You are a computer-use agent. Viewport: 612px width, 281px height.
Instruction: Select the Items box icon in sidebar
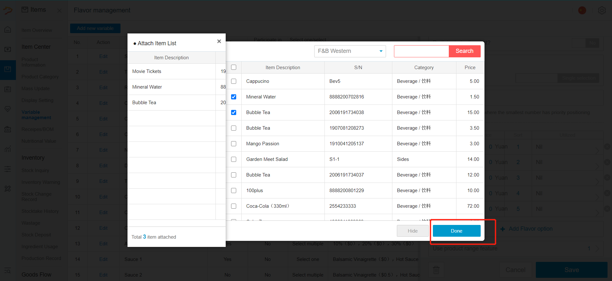(x=8, y=69)
